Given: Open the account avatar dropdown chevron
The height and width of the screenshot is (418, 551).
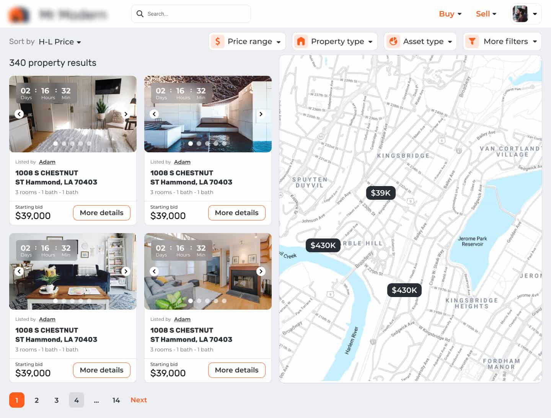Looking at the screenshot, I should (x=536, y=14).
